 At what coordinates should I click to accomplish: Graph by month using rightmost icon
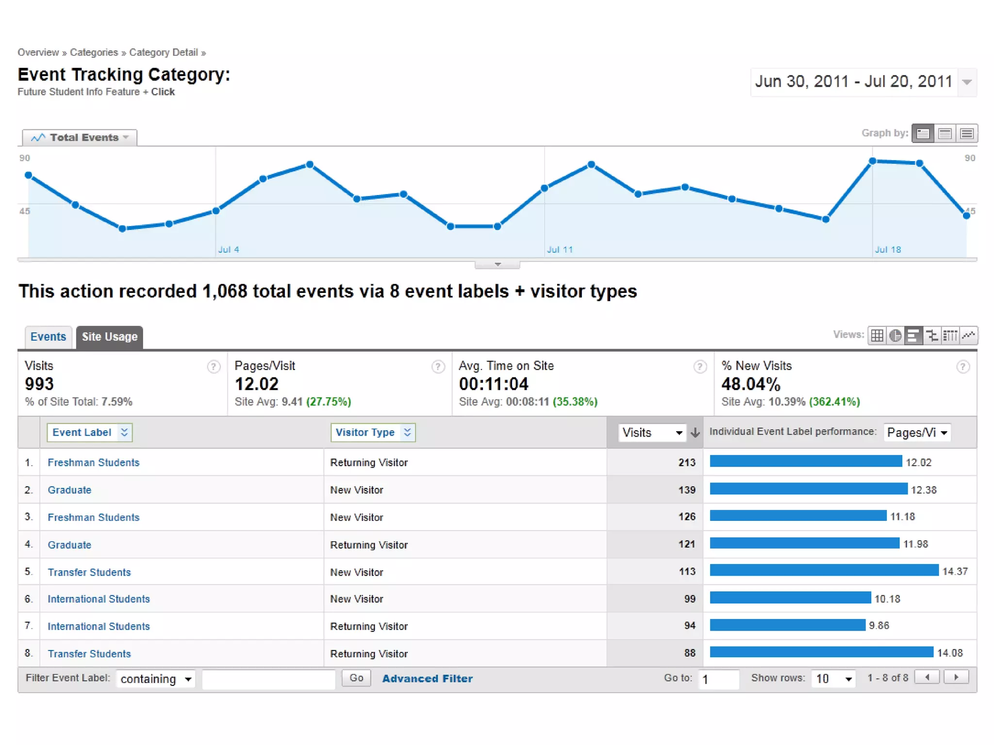click(x=966, y=133)
